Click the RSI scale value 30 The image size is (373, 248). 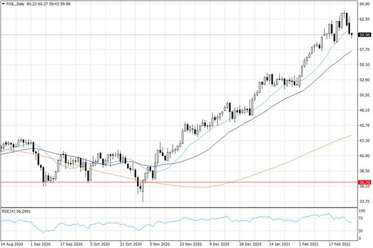[x=361, y=230]
